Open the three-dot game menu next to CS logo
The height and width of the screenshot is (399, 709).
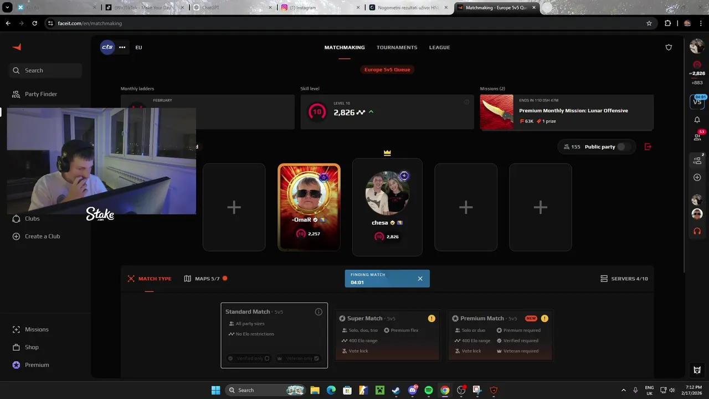tap(122, 47)
